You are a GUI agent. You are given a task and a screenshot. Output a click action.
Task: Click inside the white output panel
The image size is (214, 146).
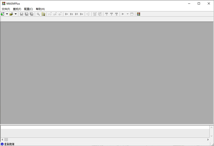[105, 131]
